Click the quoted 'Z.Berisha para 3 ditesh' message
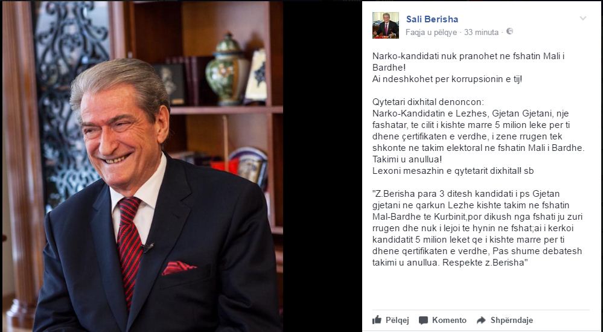Viewport: 603px width, 332px height. (x=477, y=228)
